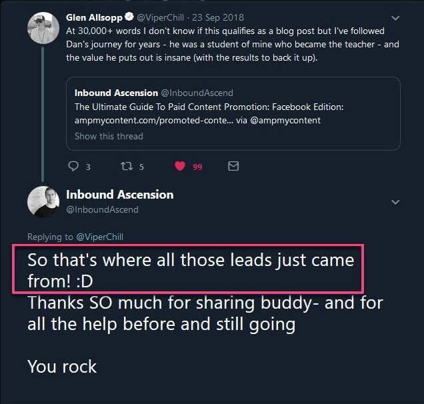Screen dimensions: 424x404
Task: Click the Glen Allsopp display name
Action: coord(95,17)
